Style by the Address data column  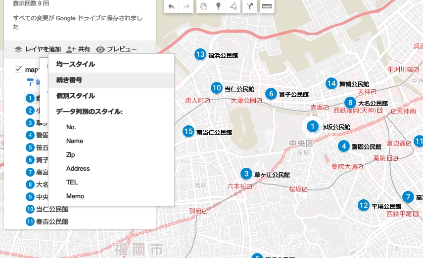[78, 169]
